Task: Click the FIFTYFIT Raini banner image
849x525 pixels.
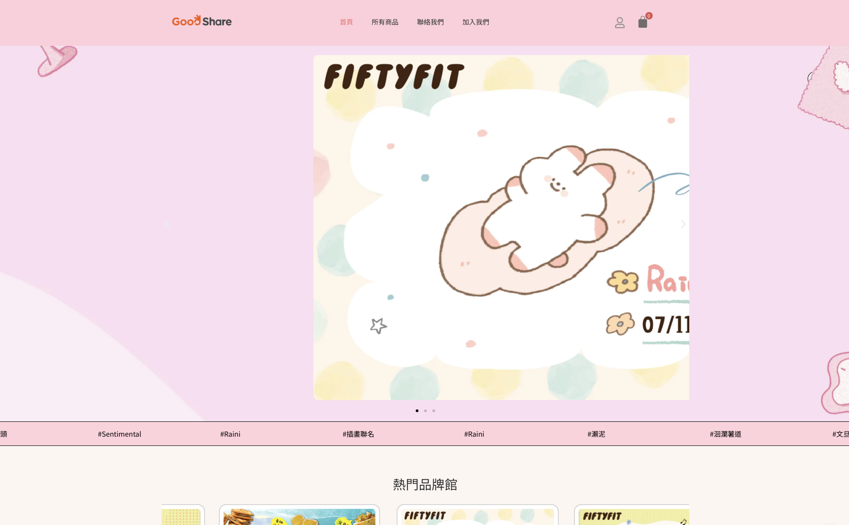Action: coord(501,228)
